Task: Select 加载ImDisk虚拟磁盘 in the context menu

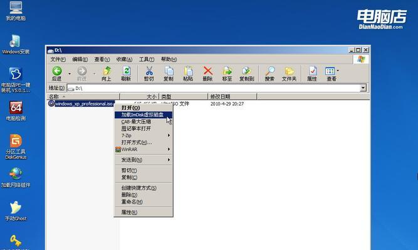Action: tap(142, 115)
